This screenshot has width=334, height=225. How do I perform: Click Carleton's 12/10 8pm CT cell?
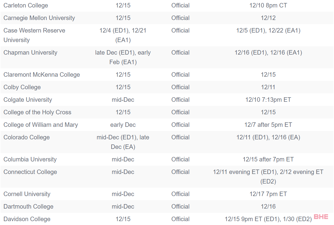tap(268, 5)
